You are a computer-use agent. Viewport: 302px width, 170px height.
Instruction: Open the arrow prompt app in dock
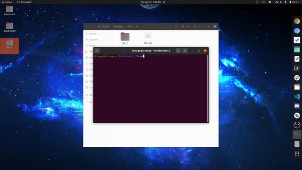click(297, 68)
